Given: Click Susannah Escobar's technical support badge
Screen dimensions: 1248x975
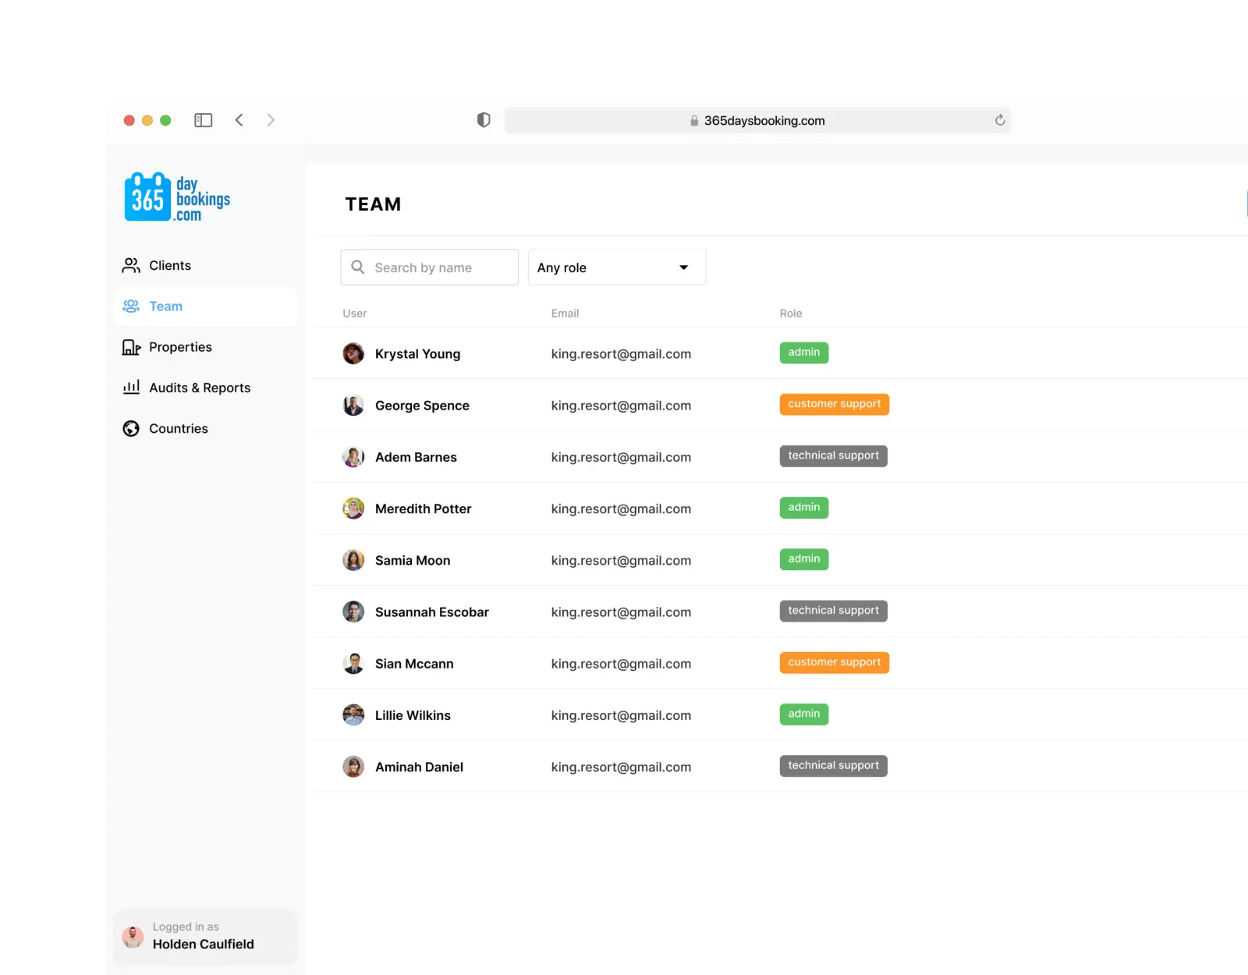Looking at the screenshot, I should (x=834, y=611).
